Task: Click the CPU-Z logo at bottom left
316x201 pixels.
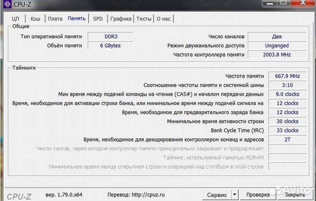Action: tap(19, 197)
